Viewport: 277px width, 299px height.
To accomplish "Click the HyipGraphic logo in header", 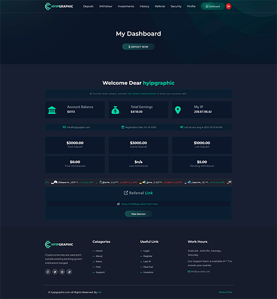I will [59, 6].
